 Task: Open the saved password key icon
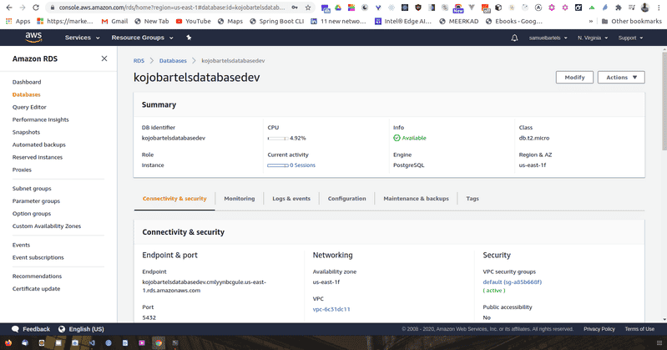click(x=295, y=8)
